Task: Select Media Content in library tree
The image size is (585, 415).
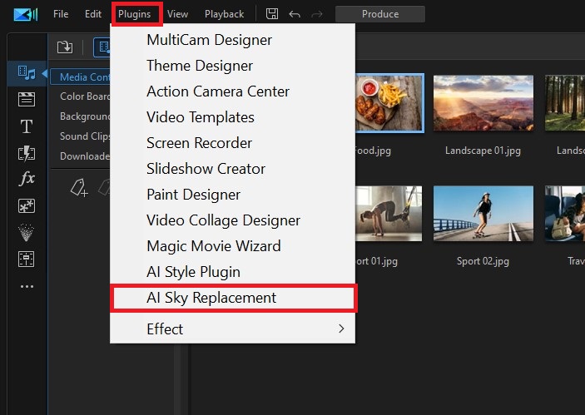Action: 82,77
